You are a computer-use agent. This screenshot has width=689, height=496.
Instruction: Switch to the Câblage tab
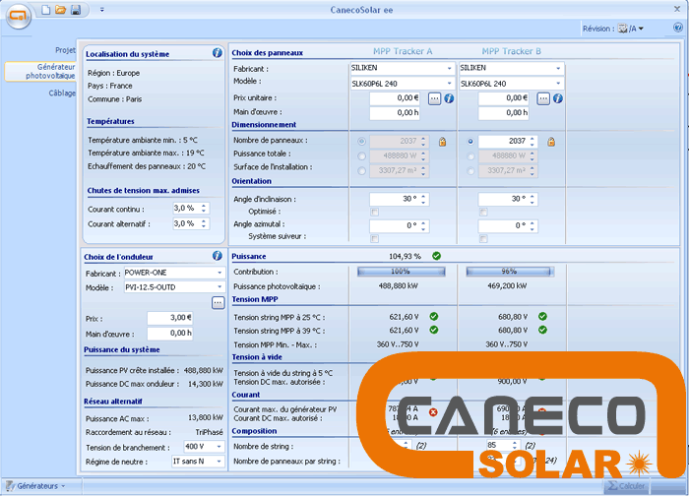coord(62,93)
